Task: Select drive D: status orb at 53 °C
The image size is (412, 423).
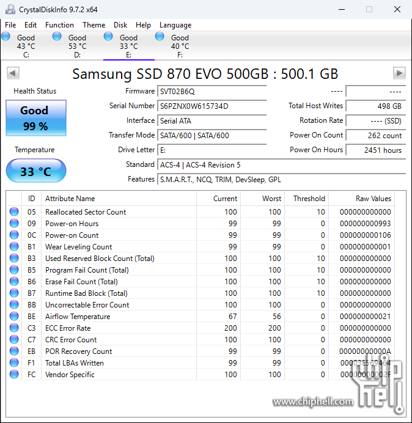Action: coord(57,37)
